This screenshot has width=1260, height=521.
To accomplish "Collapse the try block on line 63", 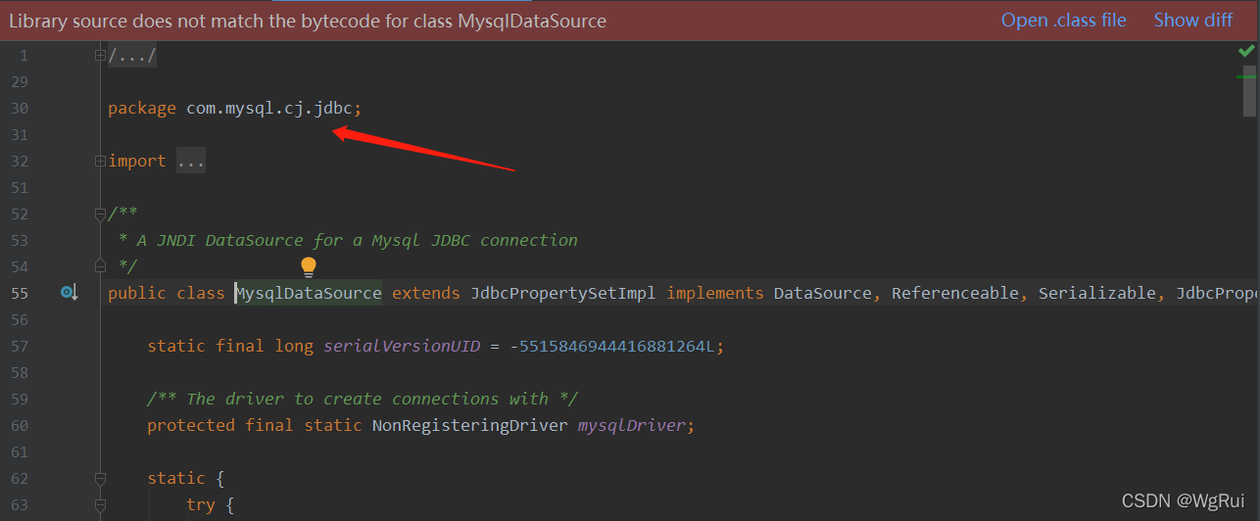I will tap(100, 504).
